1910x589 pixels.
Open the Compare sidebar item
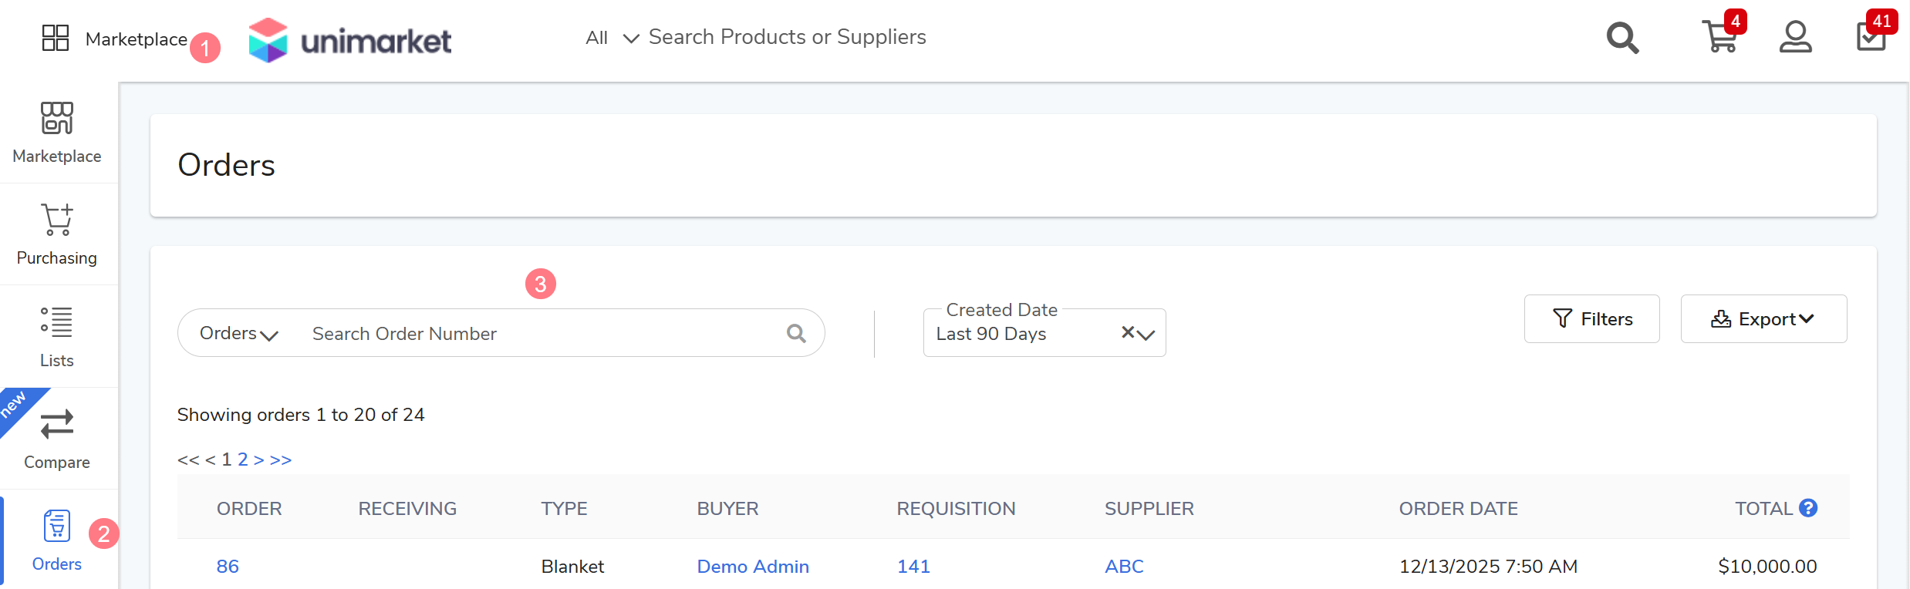coord(57,439)
